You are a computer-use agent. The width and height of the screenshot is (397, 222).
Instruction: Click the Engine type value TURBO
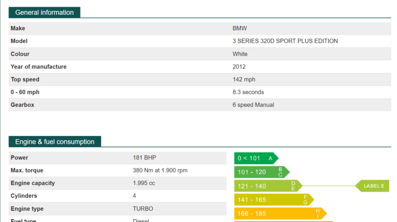(x=143, y=209)
